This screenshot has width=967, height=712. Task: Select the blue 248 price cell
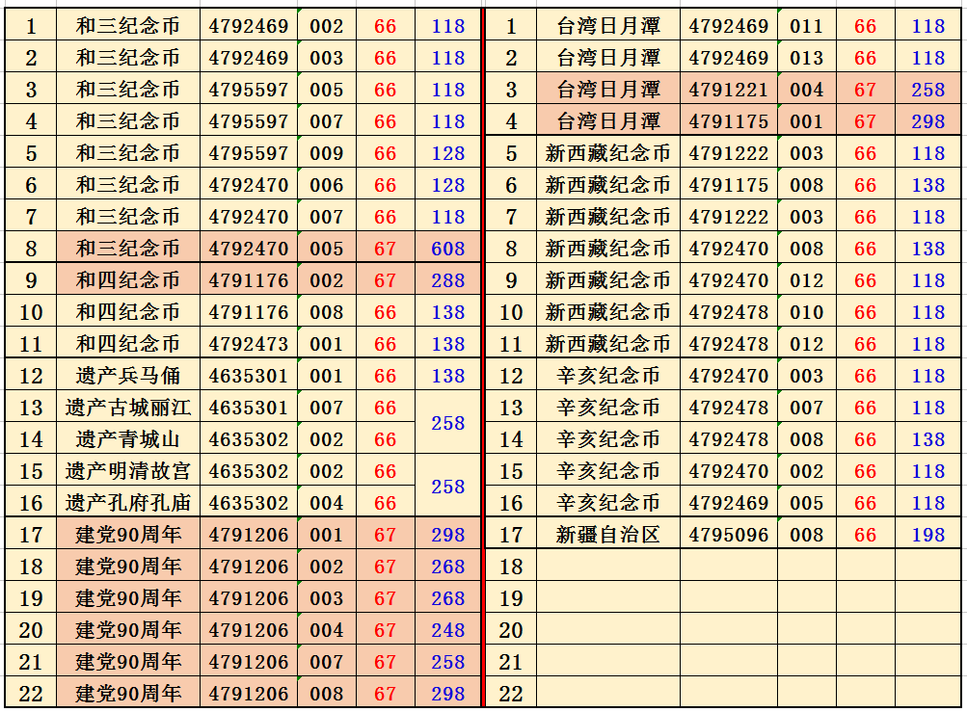pos(447,630)
